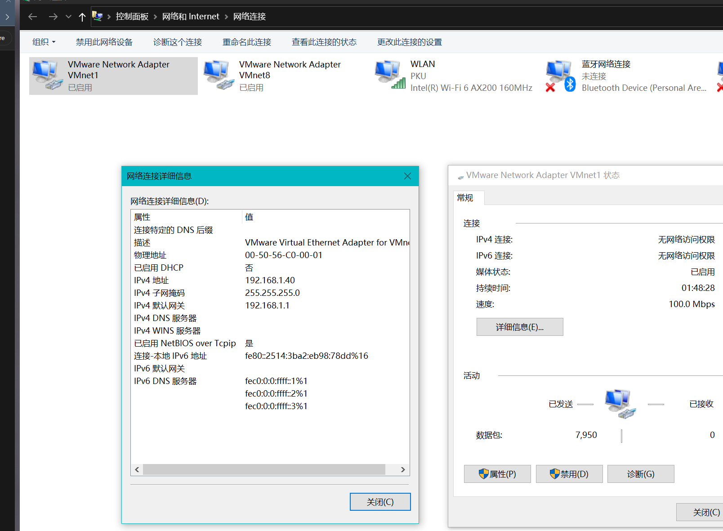
Task: Click the 属性(P) button
Action: click(497, 474)
